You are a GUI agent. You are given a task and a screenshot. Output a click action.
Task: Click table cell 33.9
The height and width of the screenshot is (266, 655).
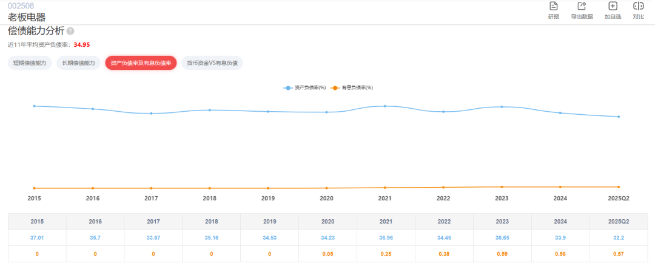(x=560, y=237)
